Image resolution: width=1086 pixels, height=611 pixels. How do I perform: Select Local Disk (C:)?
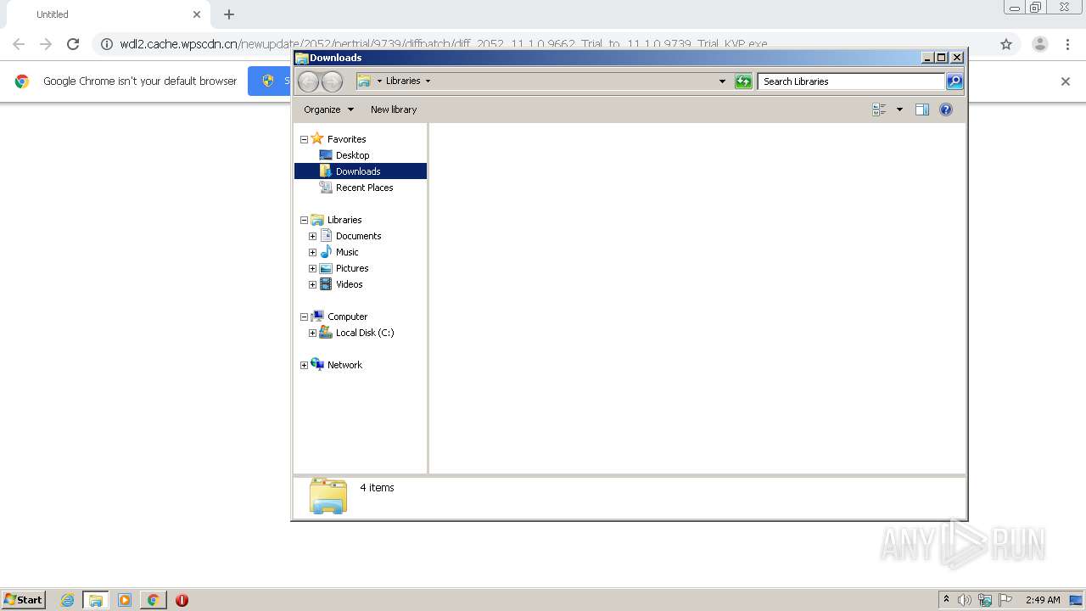point(364,333)
